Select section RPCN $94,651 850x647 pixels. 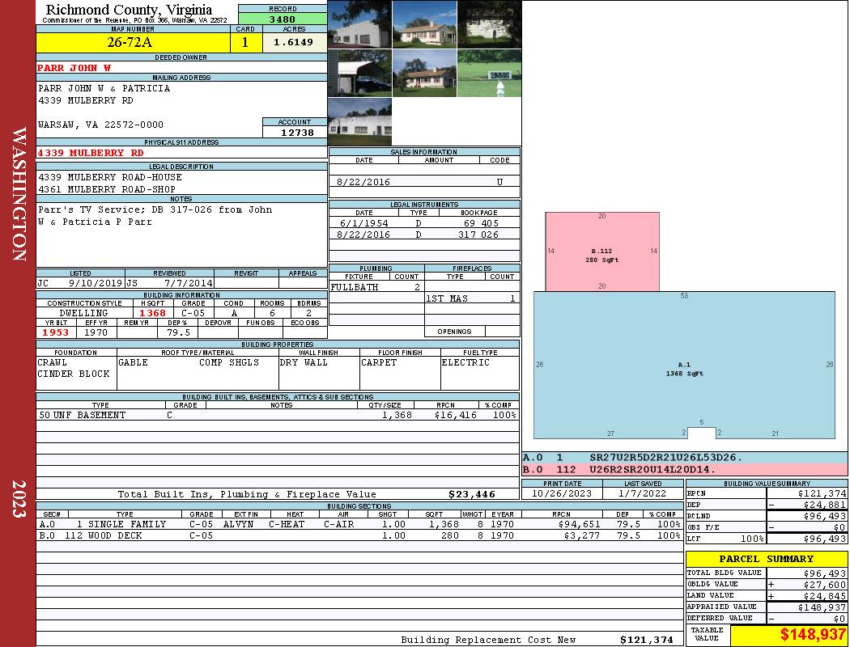[579, 524]
